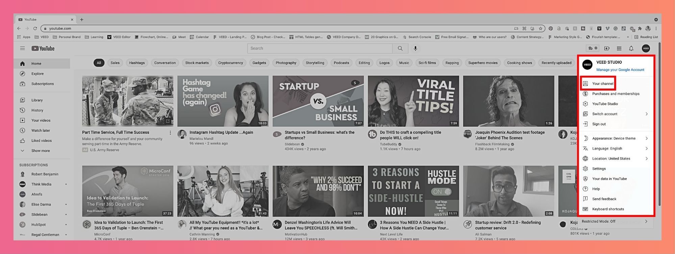Open Purchases and memberships
675x254 pixels.
coord(616,94)
